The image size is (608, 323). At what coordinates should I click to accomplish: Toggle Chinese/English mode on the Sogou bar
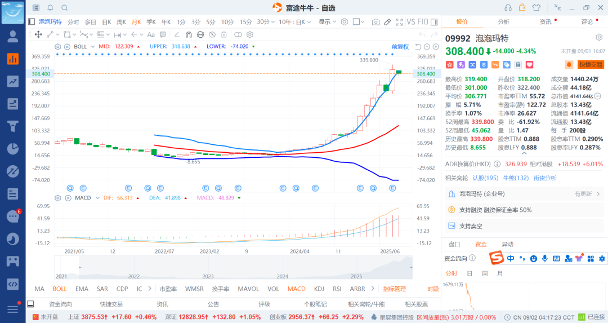click(510, 258)
